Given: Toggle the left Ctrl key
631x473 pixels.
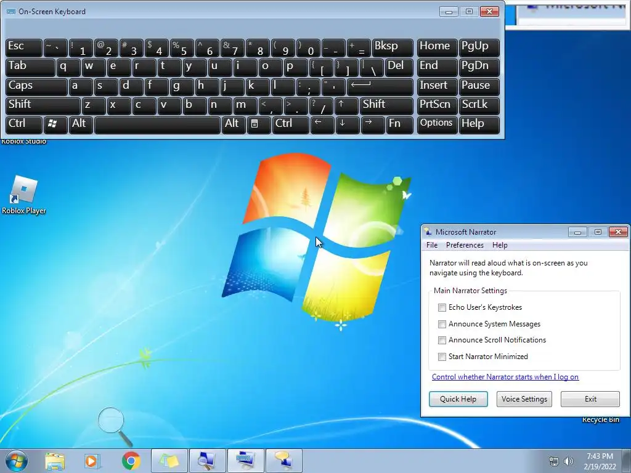Looking at the screenshot, I should 24,124.
